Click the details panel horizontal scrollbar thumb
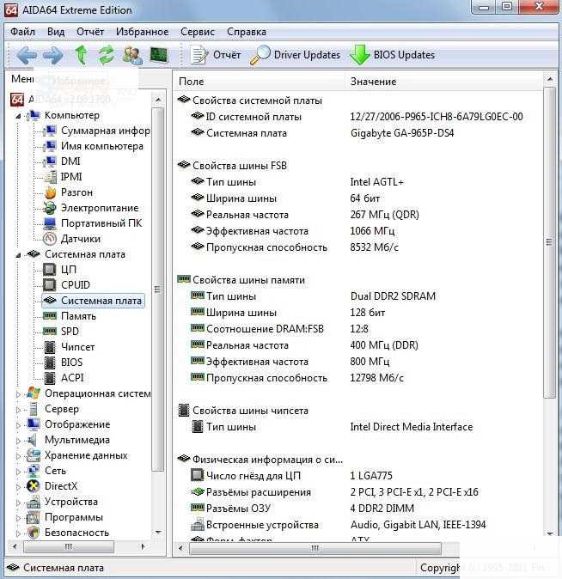562x579 pixels. coord(315,548)
